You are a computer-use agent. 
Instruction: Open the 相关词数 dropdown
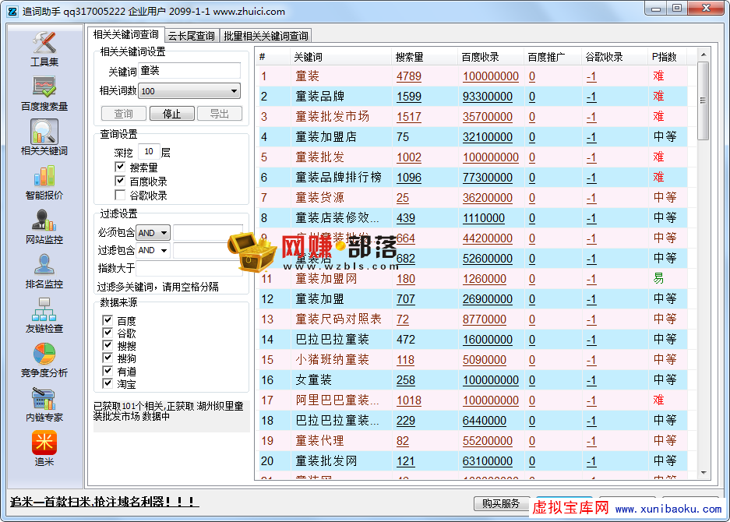pos(189,91)
